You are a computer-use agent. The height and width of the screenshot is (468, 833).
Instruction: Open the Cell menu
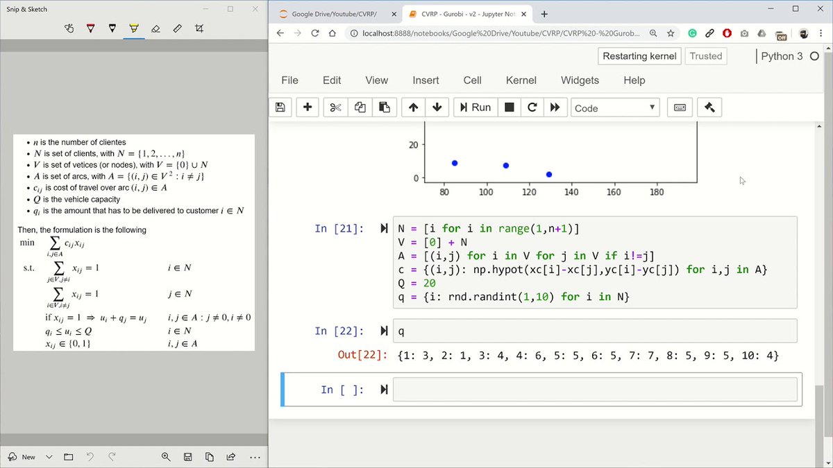pyautogui.click(x=473, y=80)
